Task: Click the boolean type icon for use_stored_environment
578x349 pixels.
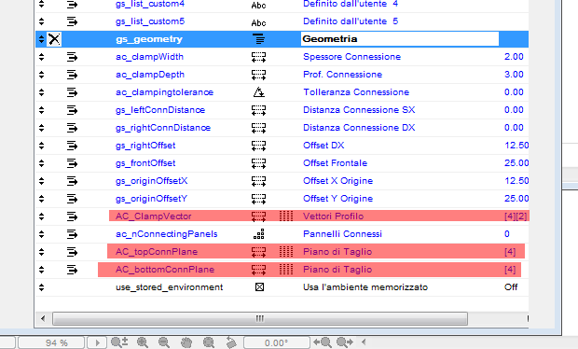Action: click(259, 287)
